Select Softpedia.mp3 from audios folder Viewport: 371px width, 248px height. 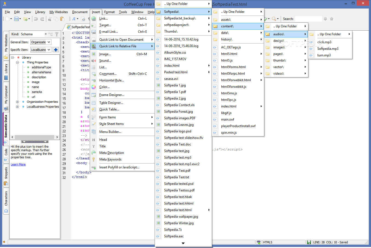tap(330, 49)
